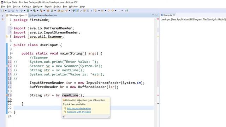Click the Back navigation arrow
Screen dimensions: 226x127
pyautogui.click(x=112, y=11)
